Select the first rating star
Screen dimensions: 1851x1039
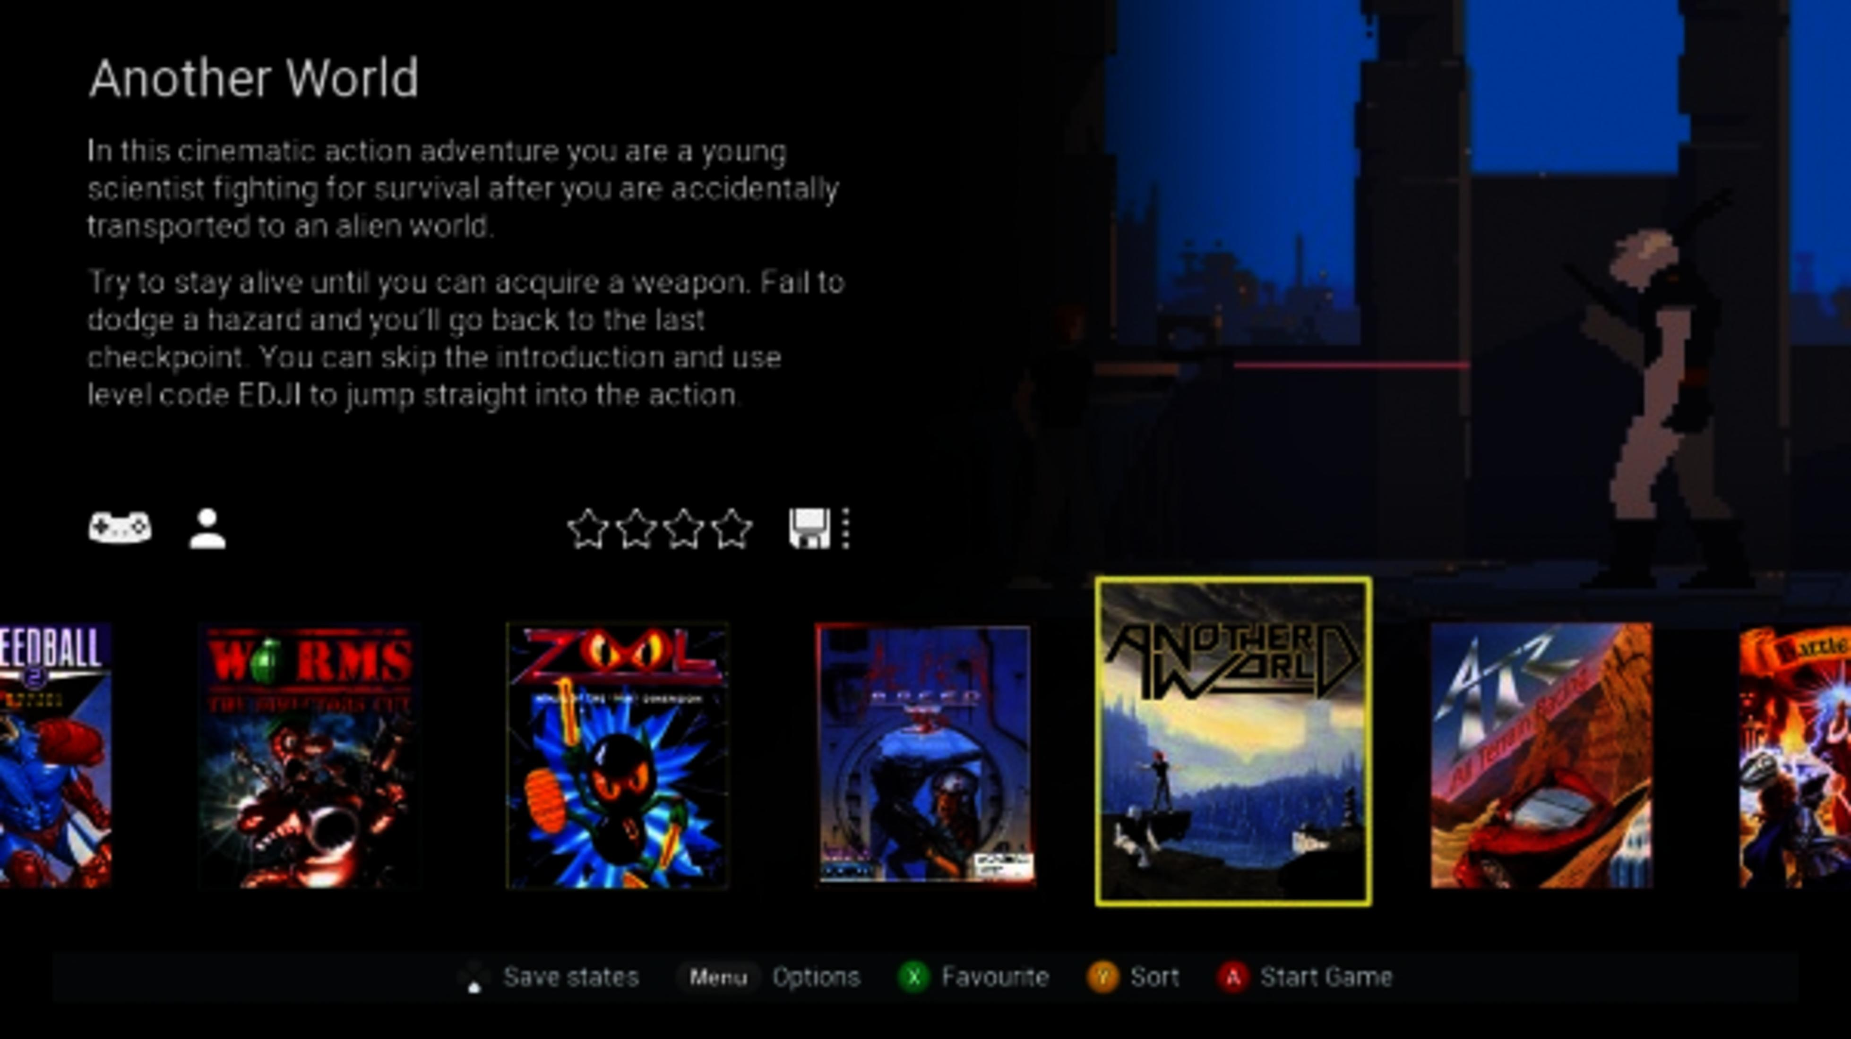(588, 529)
